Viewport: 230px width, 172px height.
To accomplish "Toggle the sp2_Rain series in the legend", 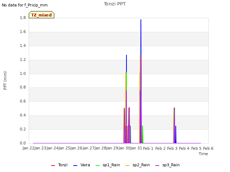I will click(138, 165).
